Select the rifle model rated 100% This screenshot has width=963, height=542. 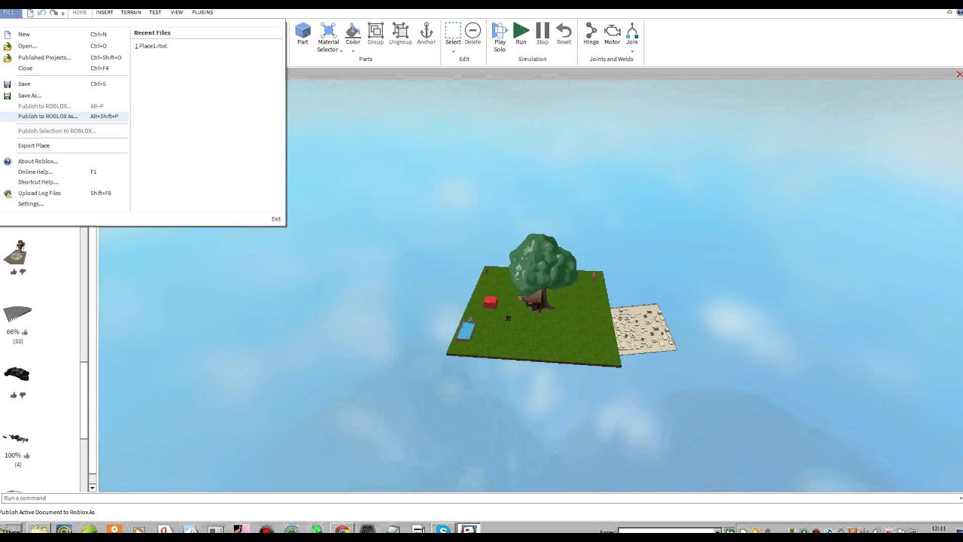pyautogui.click(x=16, y=438)
